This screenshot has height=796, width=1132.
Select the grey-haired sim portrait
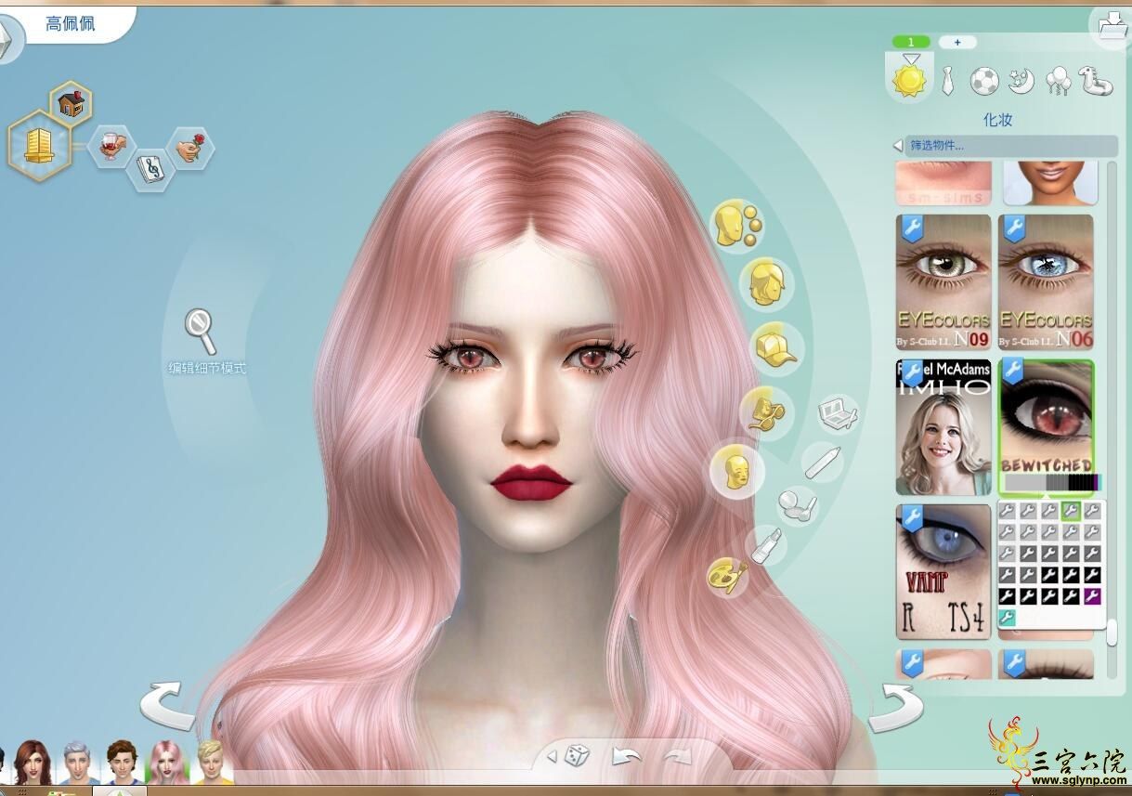pos(76,762)
